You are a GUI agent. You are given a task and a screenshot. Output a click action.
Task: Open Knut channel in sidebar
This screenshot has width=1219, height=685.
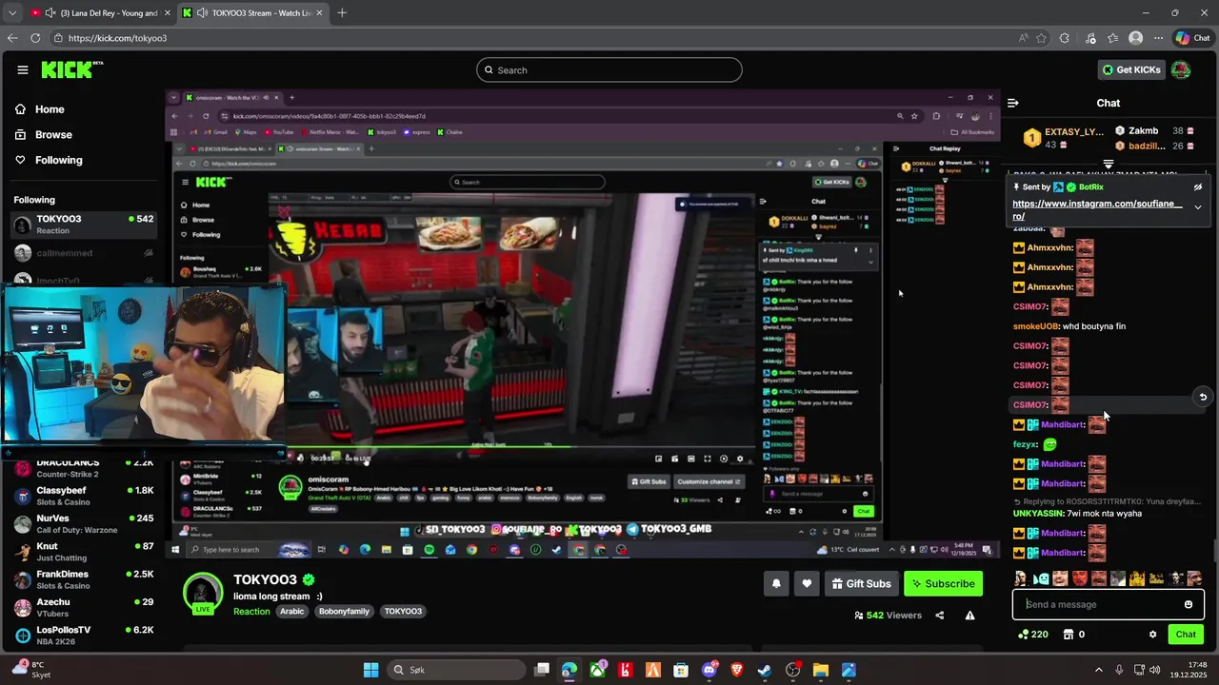[x=84, y=552]
